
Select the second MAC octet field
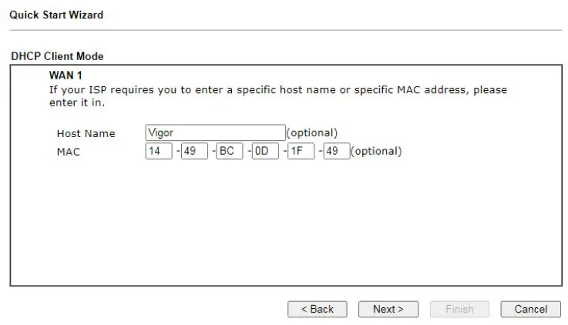click(194, 151)
